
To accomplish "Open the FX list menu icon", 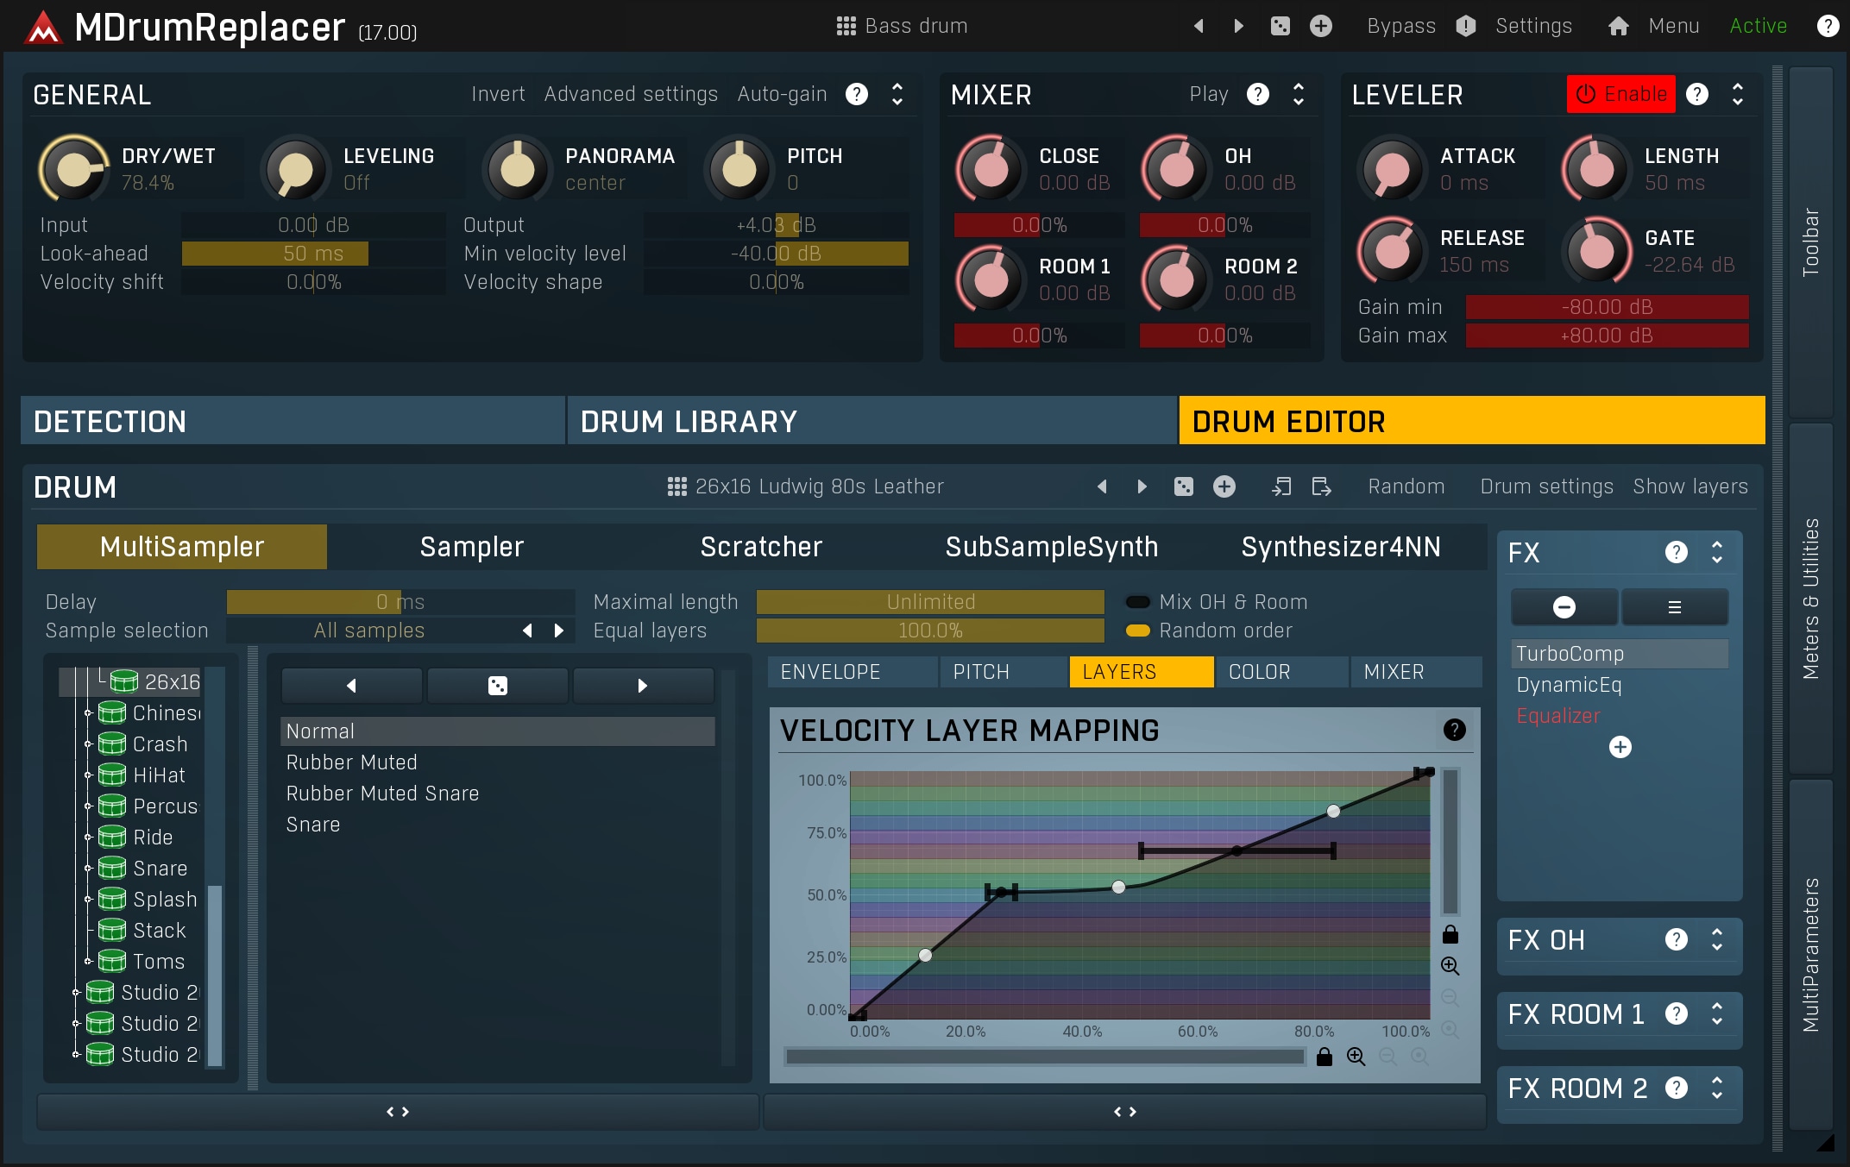I will (x=1674, y=607).
